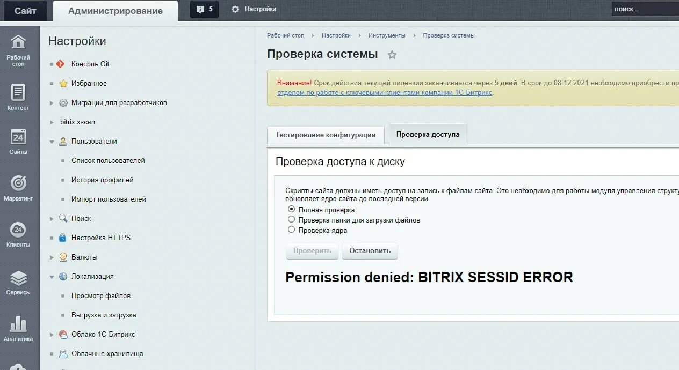Open the Администрирование top tab

115,11
